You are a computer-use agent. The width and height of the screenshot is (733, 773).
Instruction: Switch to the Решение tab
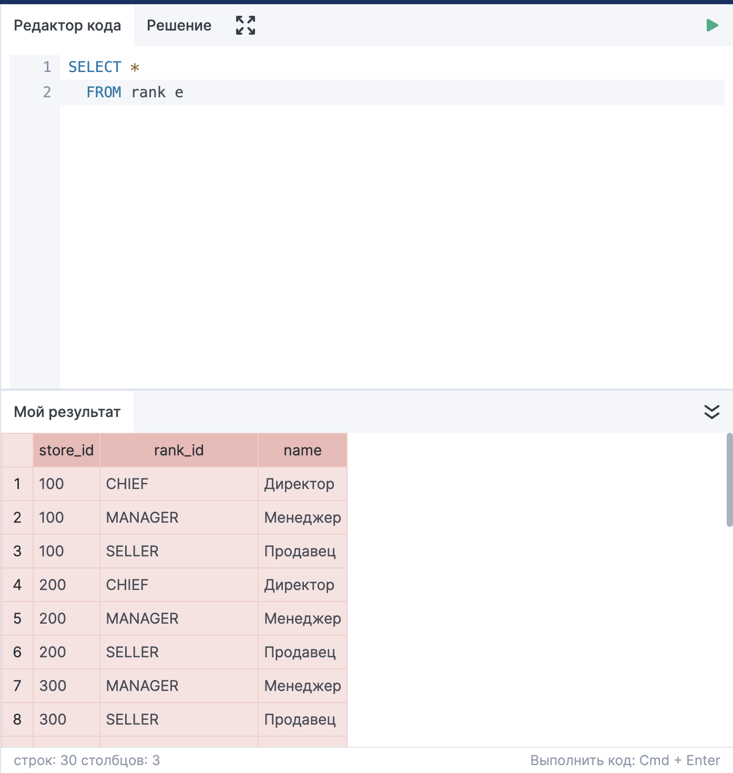click(179, 25)
